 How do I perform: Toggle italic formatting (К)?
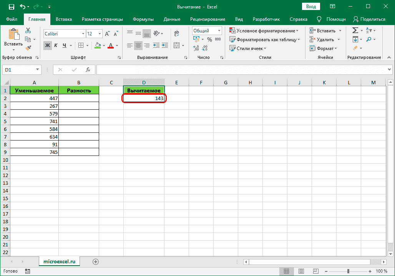click(x=56, y=45)
